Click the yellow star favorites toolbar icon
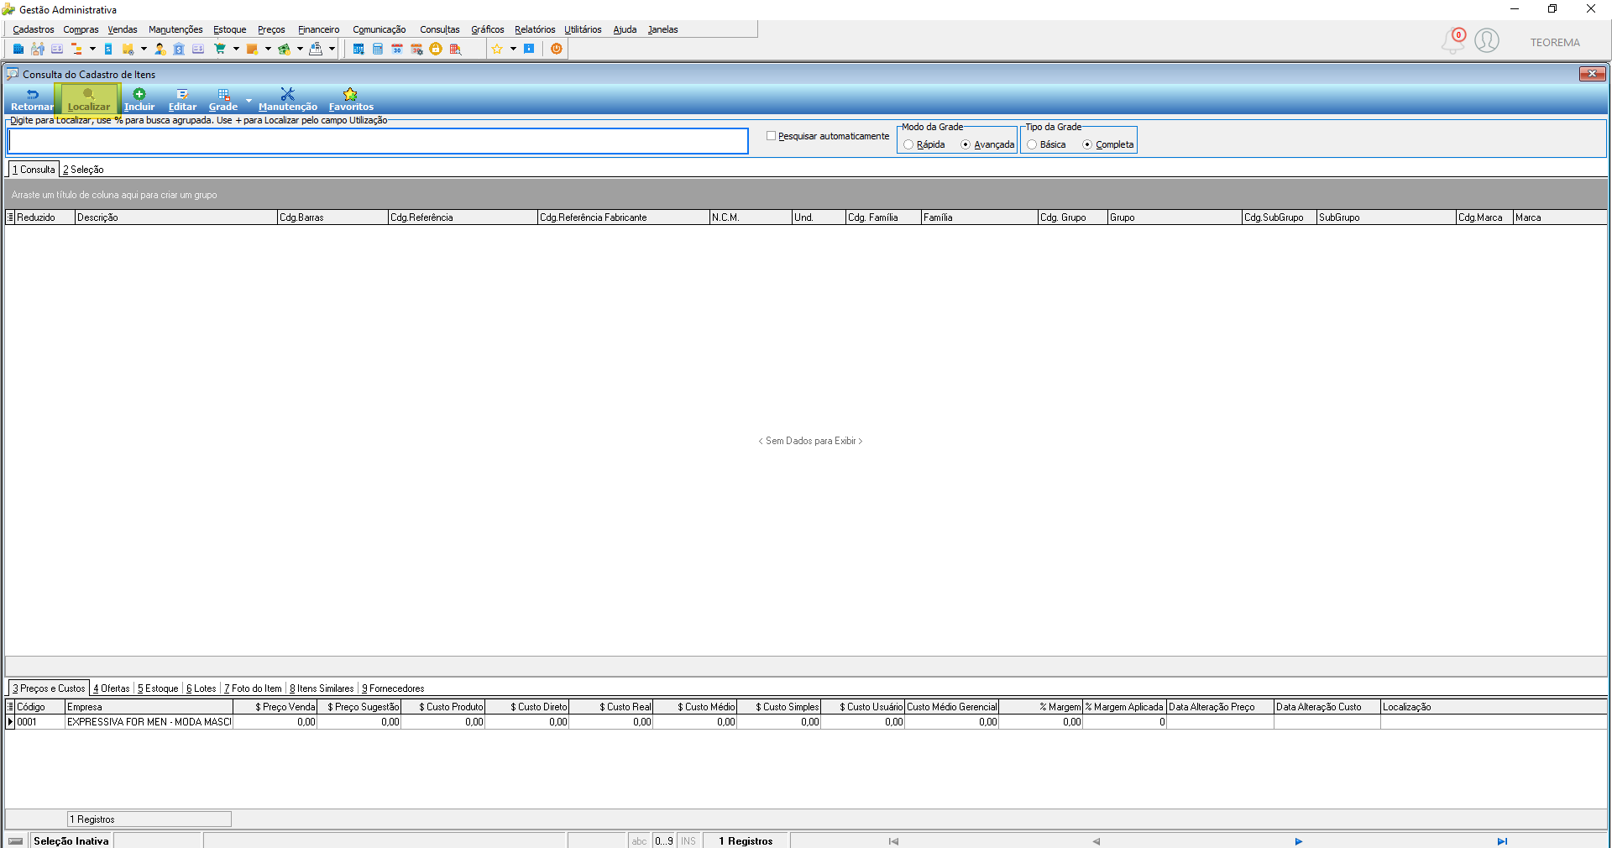The image size is (1612, 848). click(x=497, y=49)
